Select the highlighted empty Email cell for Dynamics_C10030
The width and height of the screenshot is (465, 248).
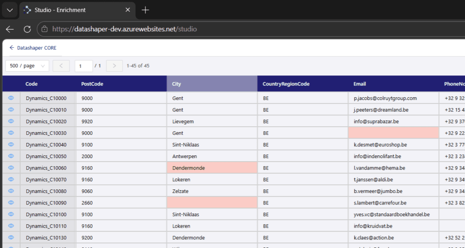393,133
